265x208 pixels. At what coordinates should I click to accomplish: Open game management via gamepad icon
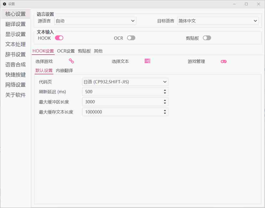pos(224,61)
